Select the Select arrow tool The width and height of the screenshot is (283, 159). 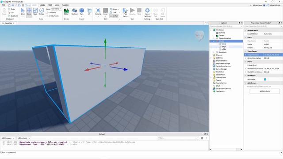pos(23,11)
